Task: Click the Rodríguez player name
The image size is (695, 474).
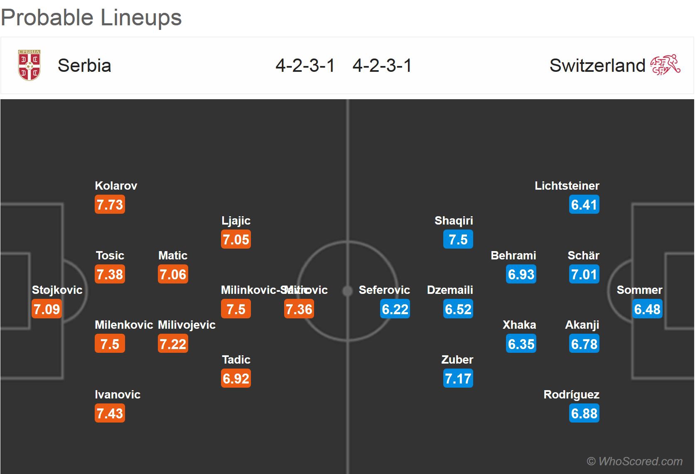Action: point(571,394)
